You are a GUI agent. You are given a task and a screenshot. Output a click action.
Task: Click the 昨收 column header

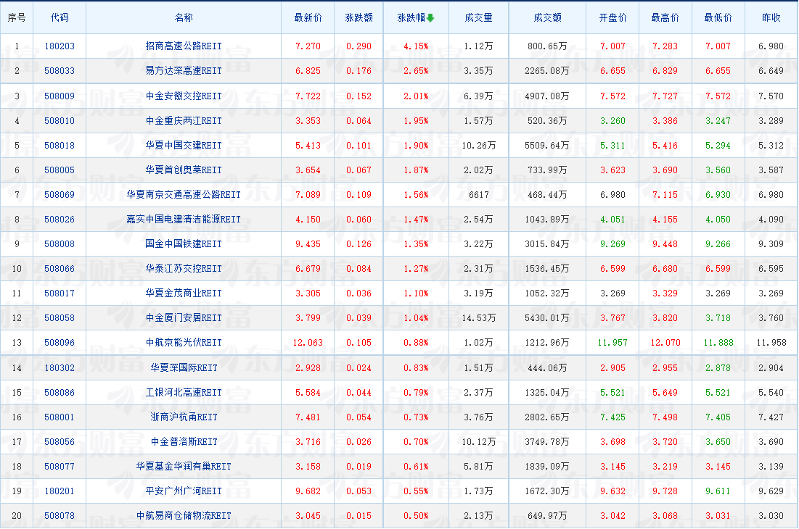click(x=771, y=18)
